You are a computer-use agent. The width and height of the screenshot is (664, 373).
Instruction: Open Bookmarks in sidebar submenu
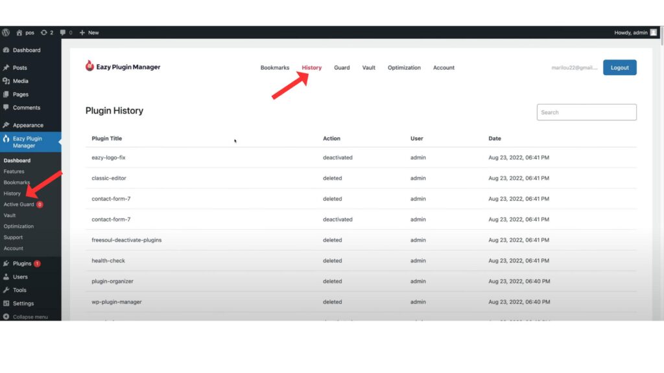coord(16,182)
